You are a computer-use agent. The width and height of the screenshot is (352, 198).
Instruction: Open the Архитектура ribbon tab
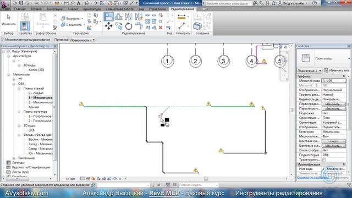click(x=92, y=9)
